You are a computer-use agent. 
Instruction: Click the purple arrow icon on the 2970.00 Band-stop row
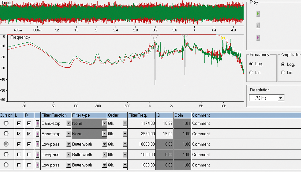click(x=37, y=134)
